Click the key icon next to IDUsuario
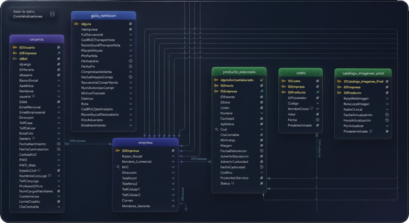The width and height of the screenshot is (409, 223). tap(15, 48)
